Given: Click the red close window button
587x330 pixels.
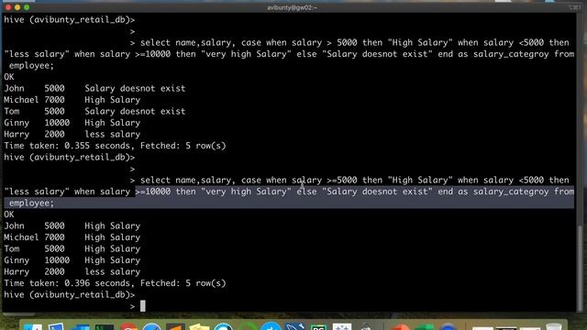Looking at the screenshot, I should point(8,7).
